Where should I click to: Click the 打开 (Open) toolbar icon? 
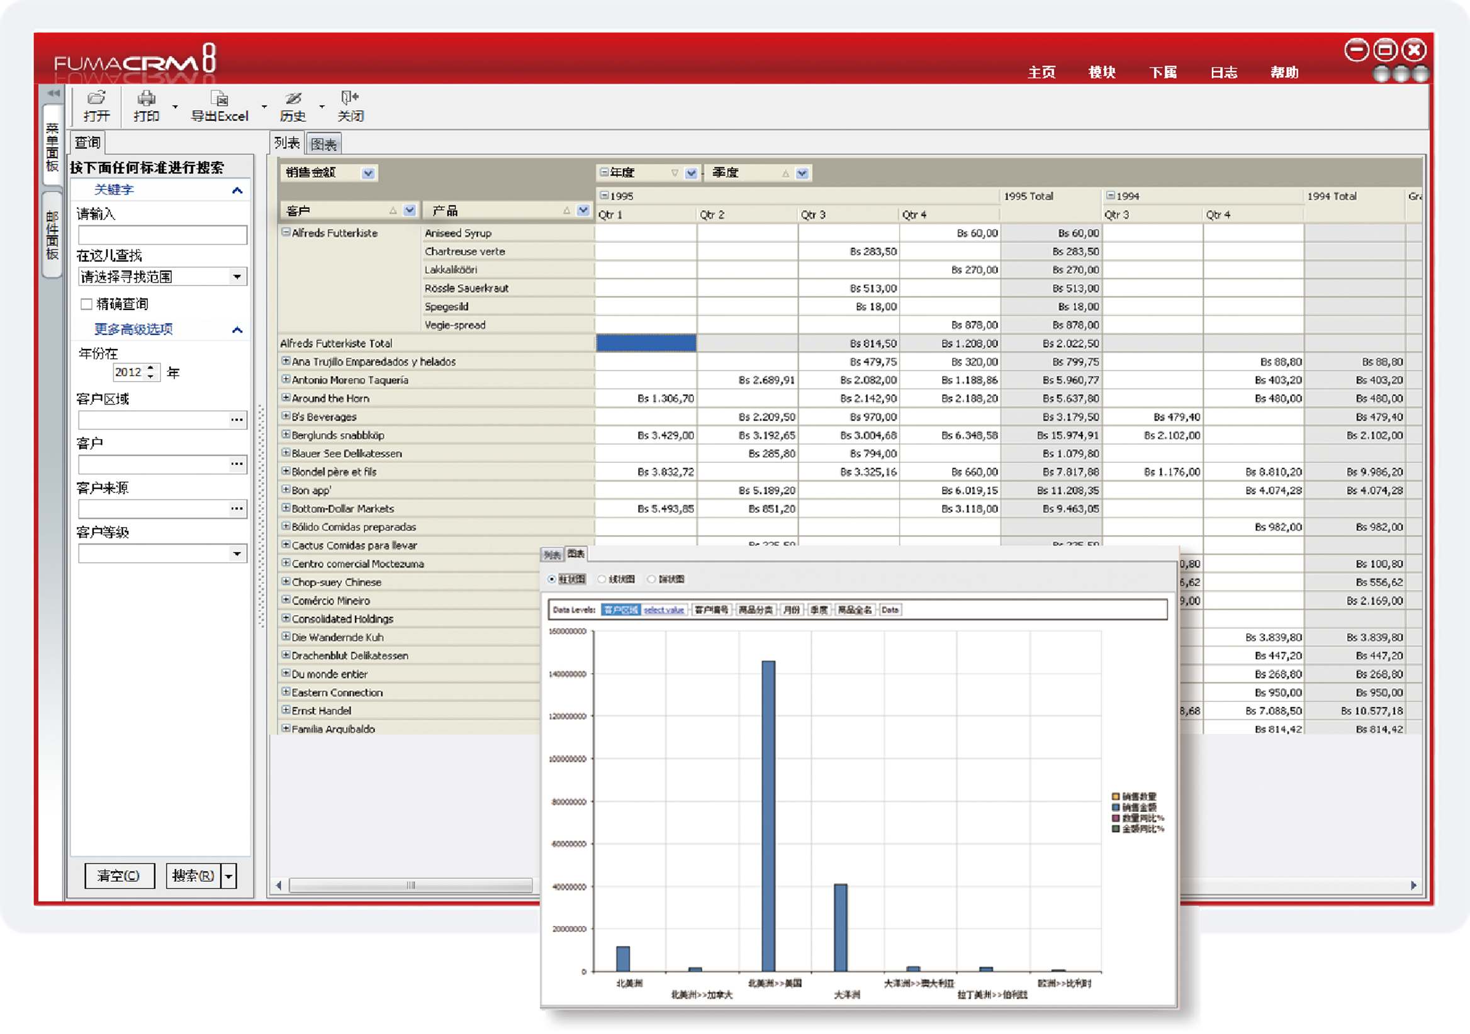click(96, 98)
